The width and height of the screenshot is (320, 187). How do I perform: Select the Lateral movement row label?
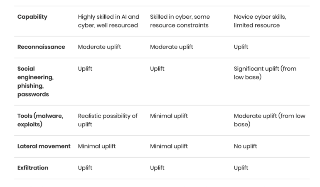(x=44, y=146)
